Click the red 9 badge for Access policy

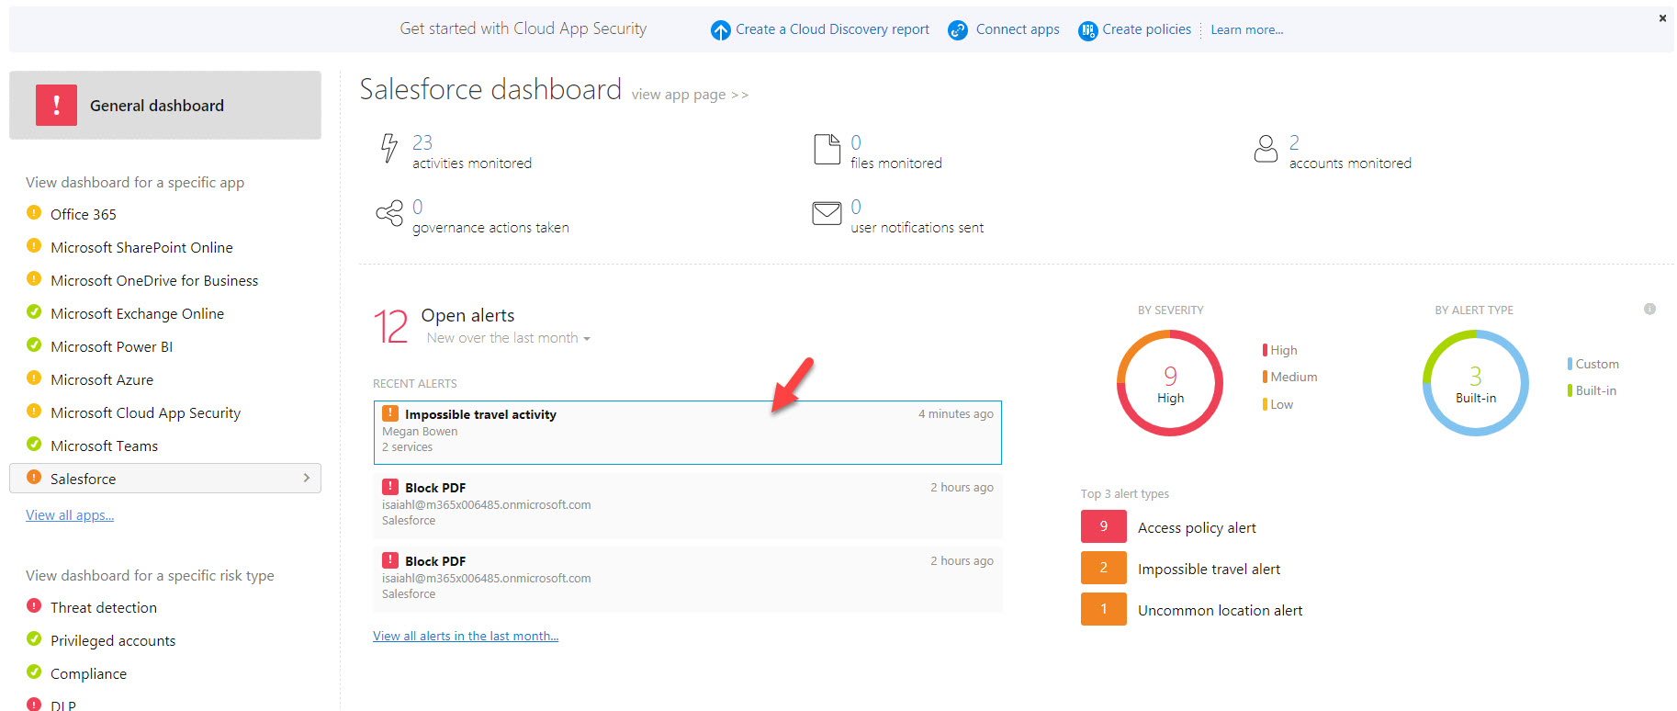(1104, 526)
